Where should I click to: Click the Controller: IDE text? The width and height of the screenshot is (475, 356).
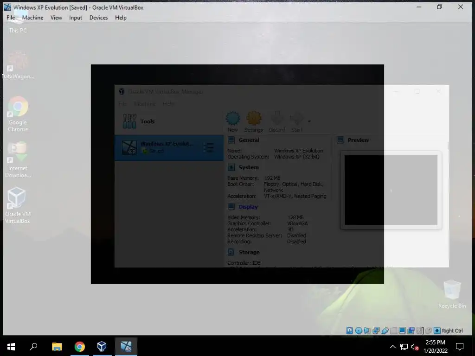point(244,263)
